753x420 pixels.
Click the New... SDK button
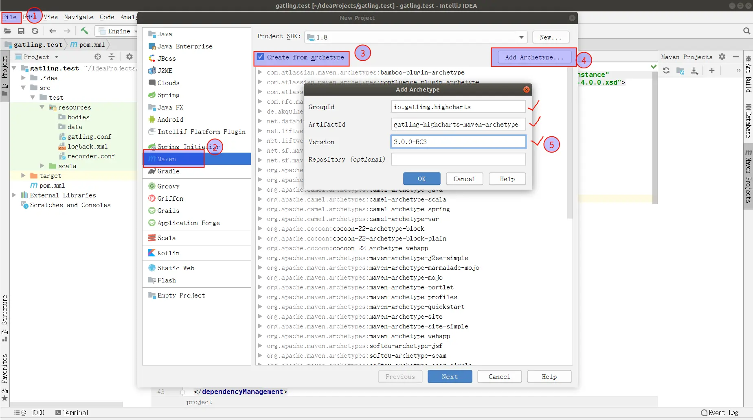tap(551, 37)
